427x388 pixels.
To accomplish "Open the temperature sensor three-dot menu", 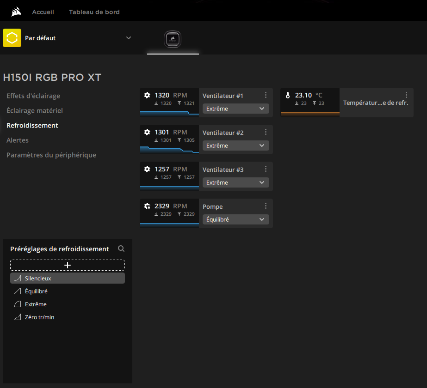I will pyautogui.click(x=406, y=95).
